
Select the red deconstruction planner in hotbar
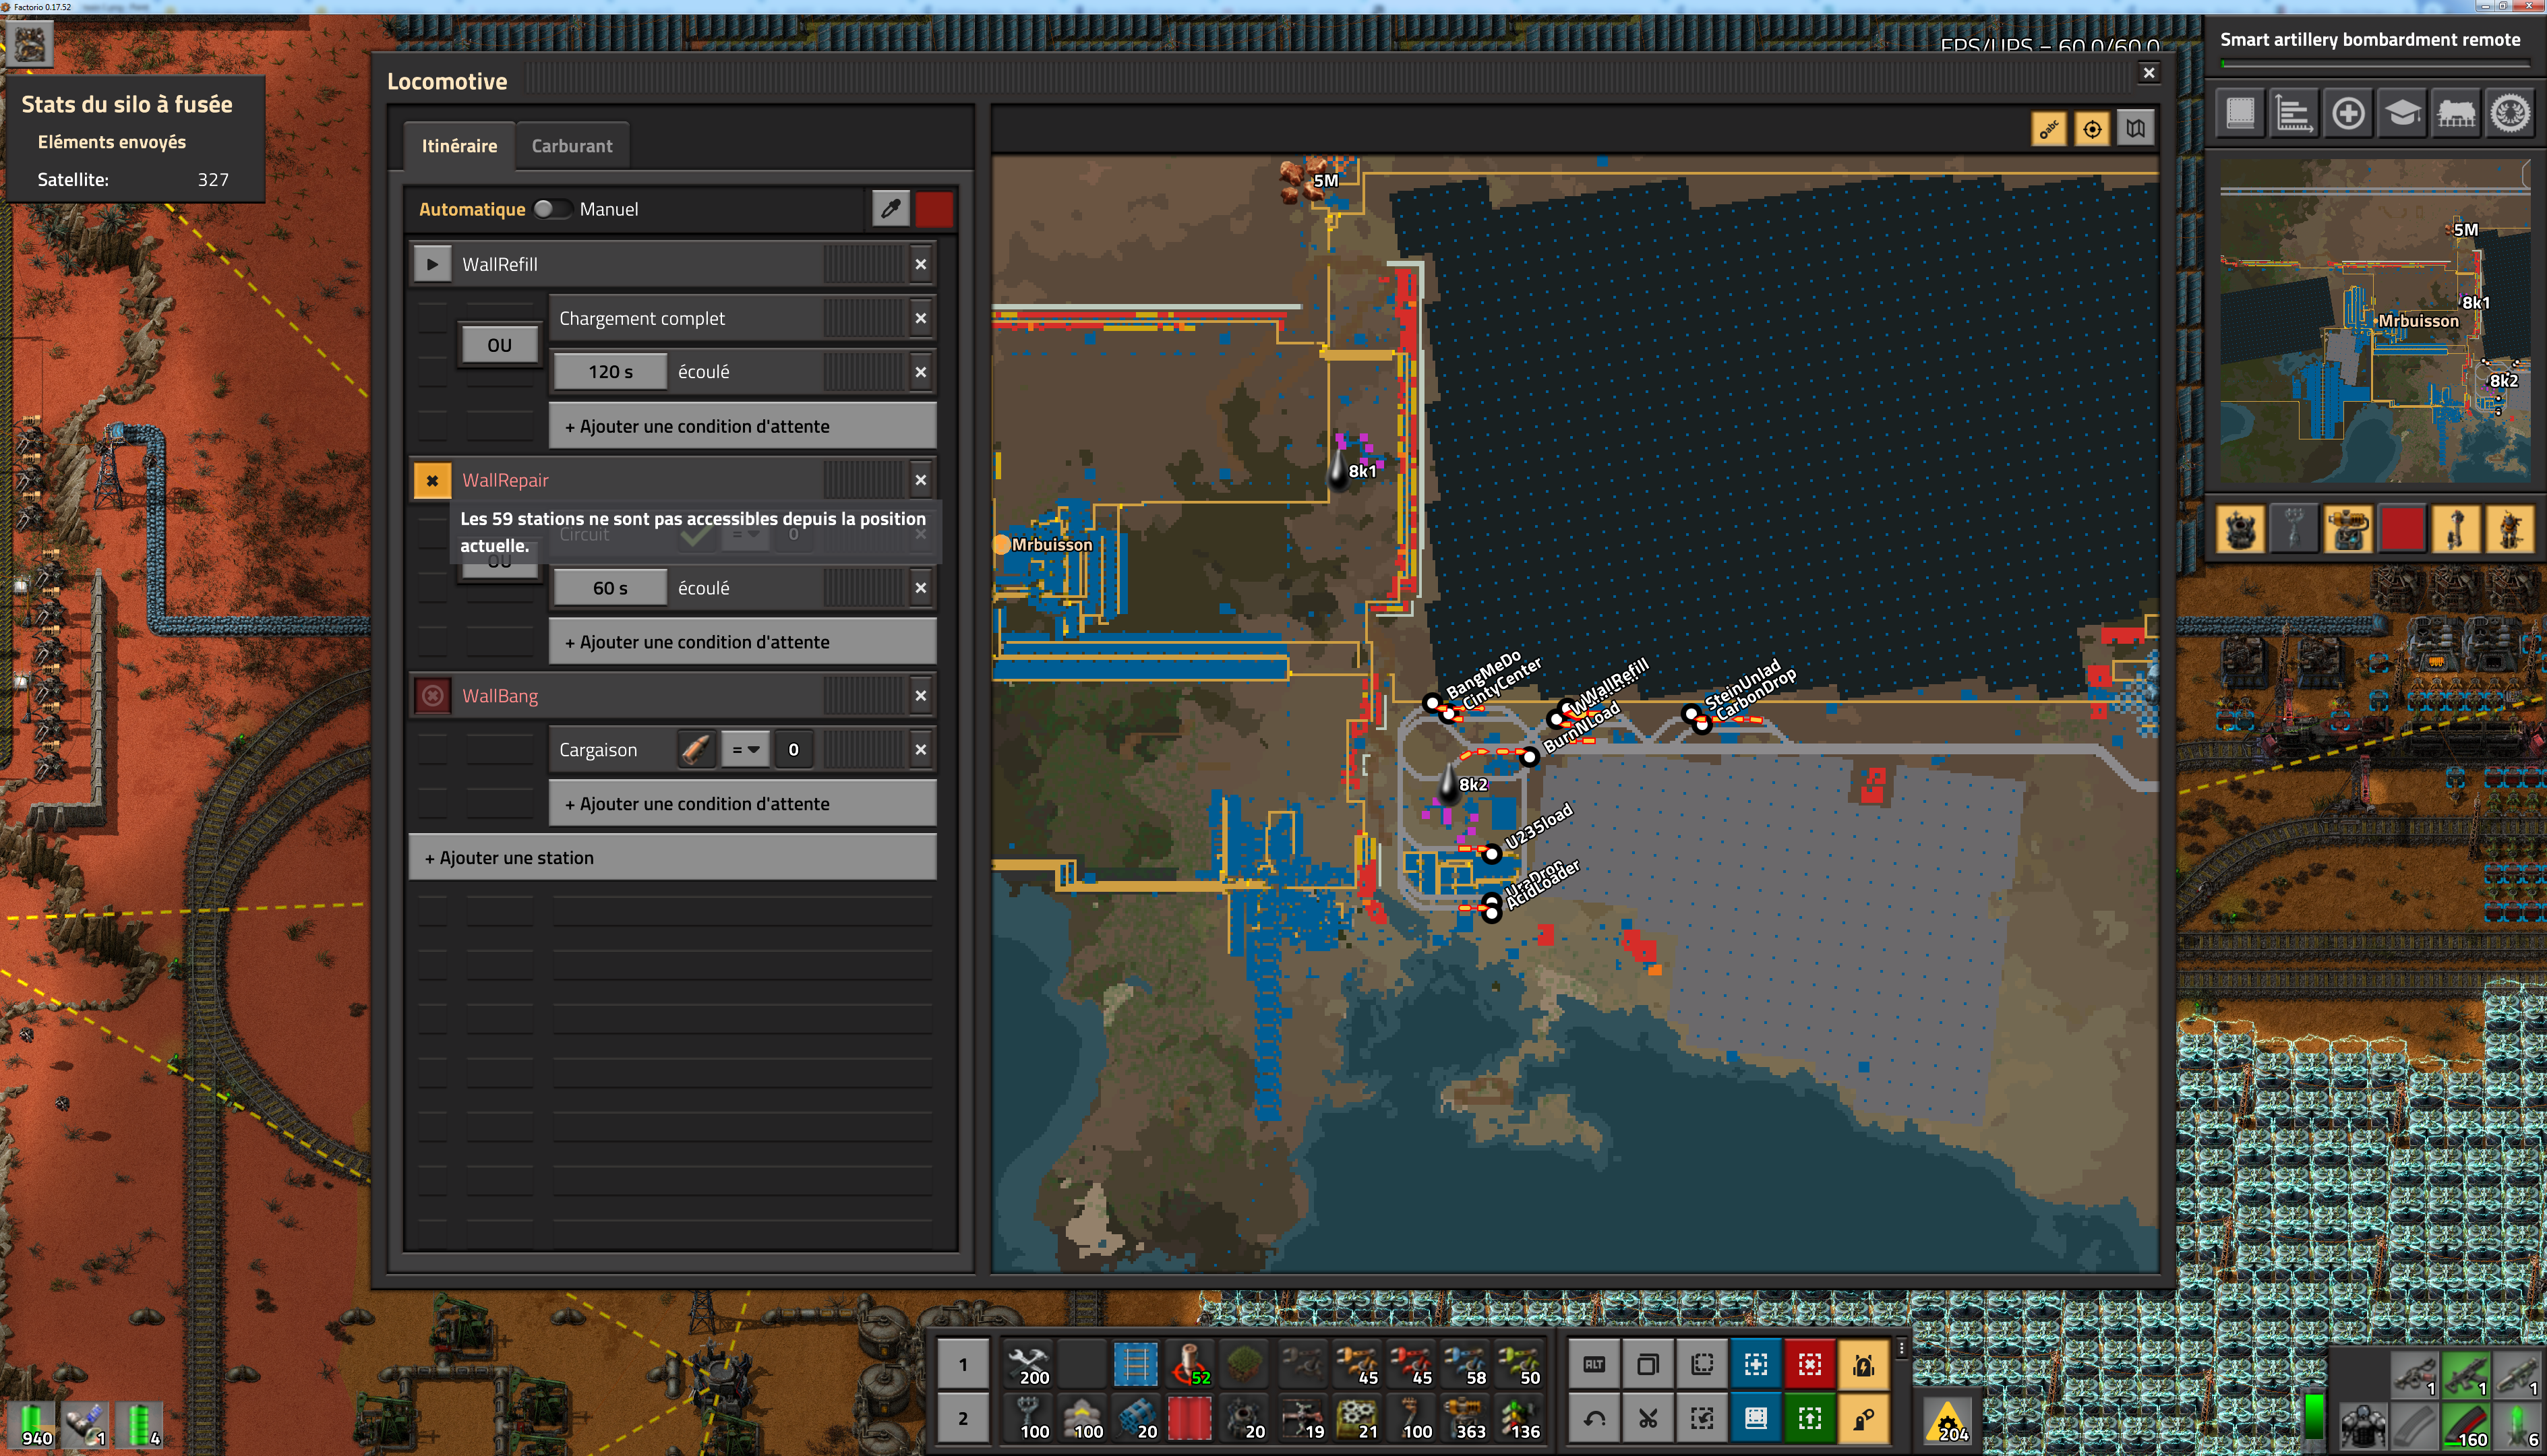[x=1189, y=1418]
